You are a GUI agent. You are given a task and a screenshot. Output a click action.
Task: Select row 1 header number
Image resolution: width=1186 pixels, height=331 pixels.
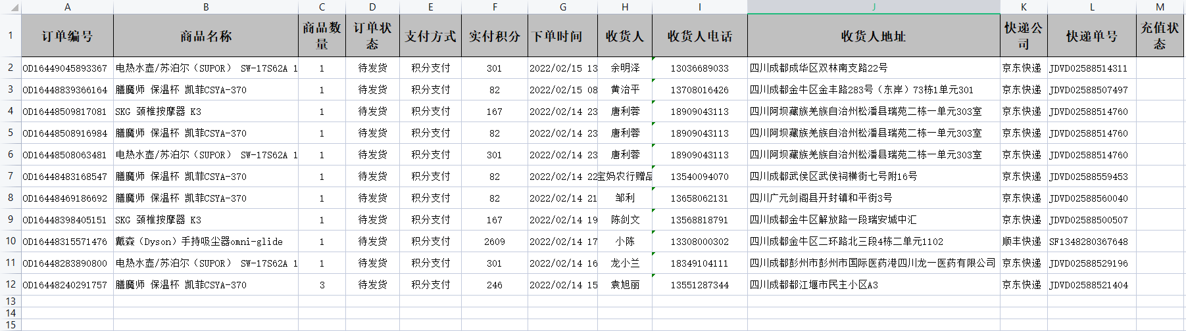[11, 35]
